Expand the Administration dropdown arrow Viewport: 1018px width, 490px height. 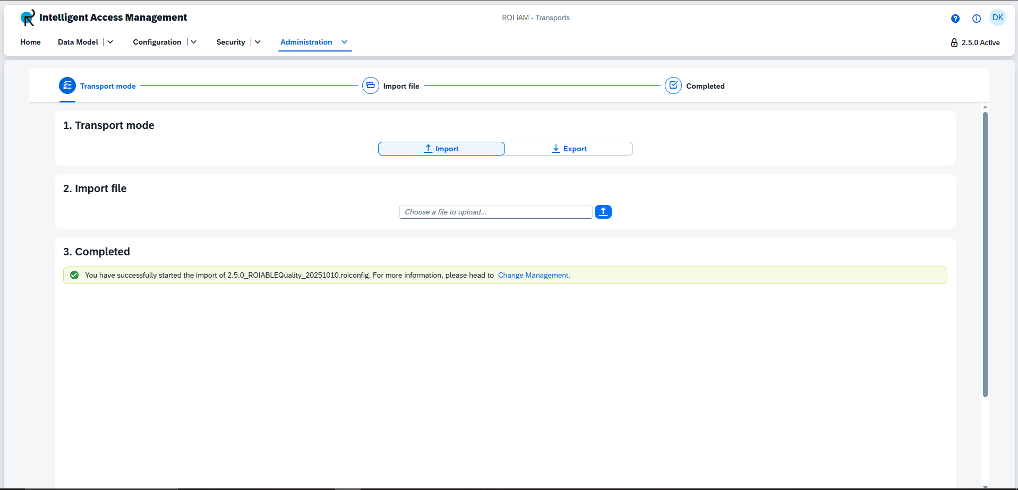(345, 42)
